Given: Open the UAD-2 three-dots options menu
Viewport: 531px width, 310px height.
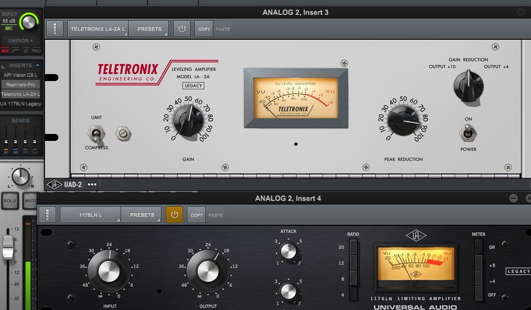Looking at the screenshot, I should coord(92,184).
